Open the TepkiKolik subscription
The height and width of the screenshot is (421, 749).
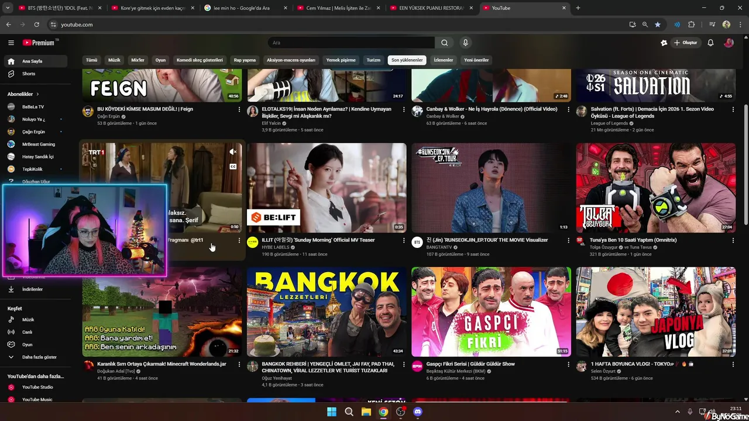point(37,169)
